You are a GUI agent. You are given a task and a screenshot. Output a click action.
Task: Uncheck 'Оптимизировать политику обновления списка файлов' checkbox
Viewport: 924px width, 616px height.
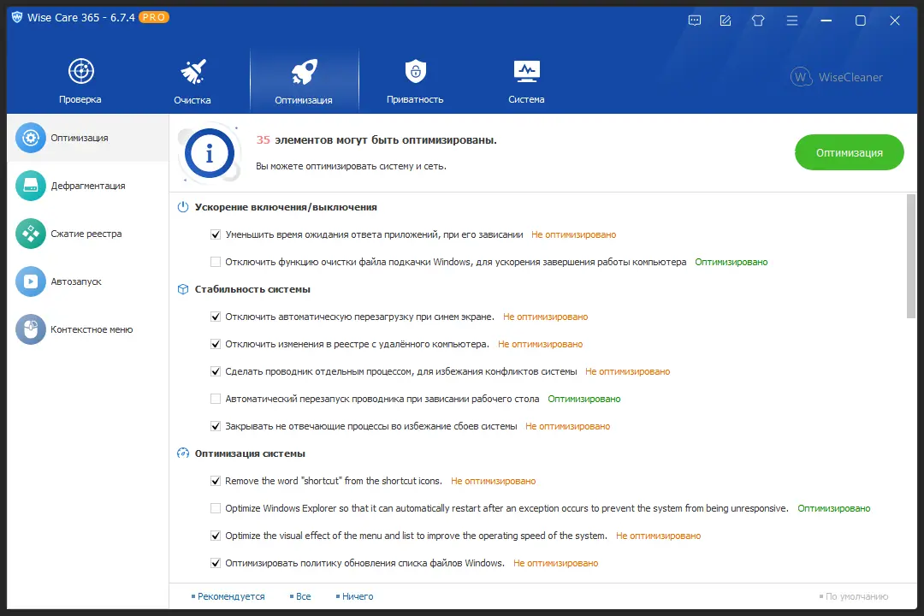tap(216, 563)
